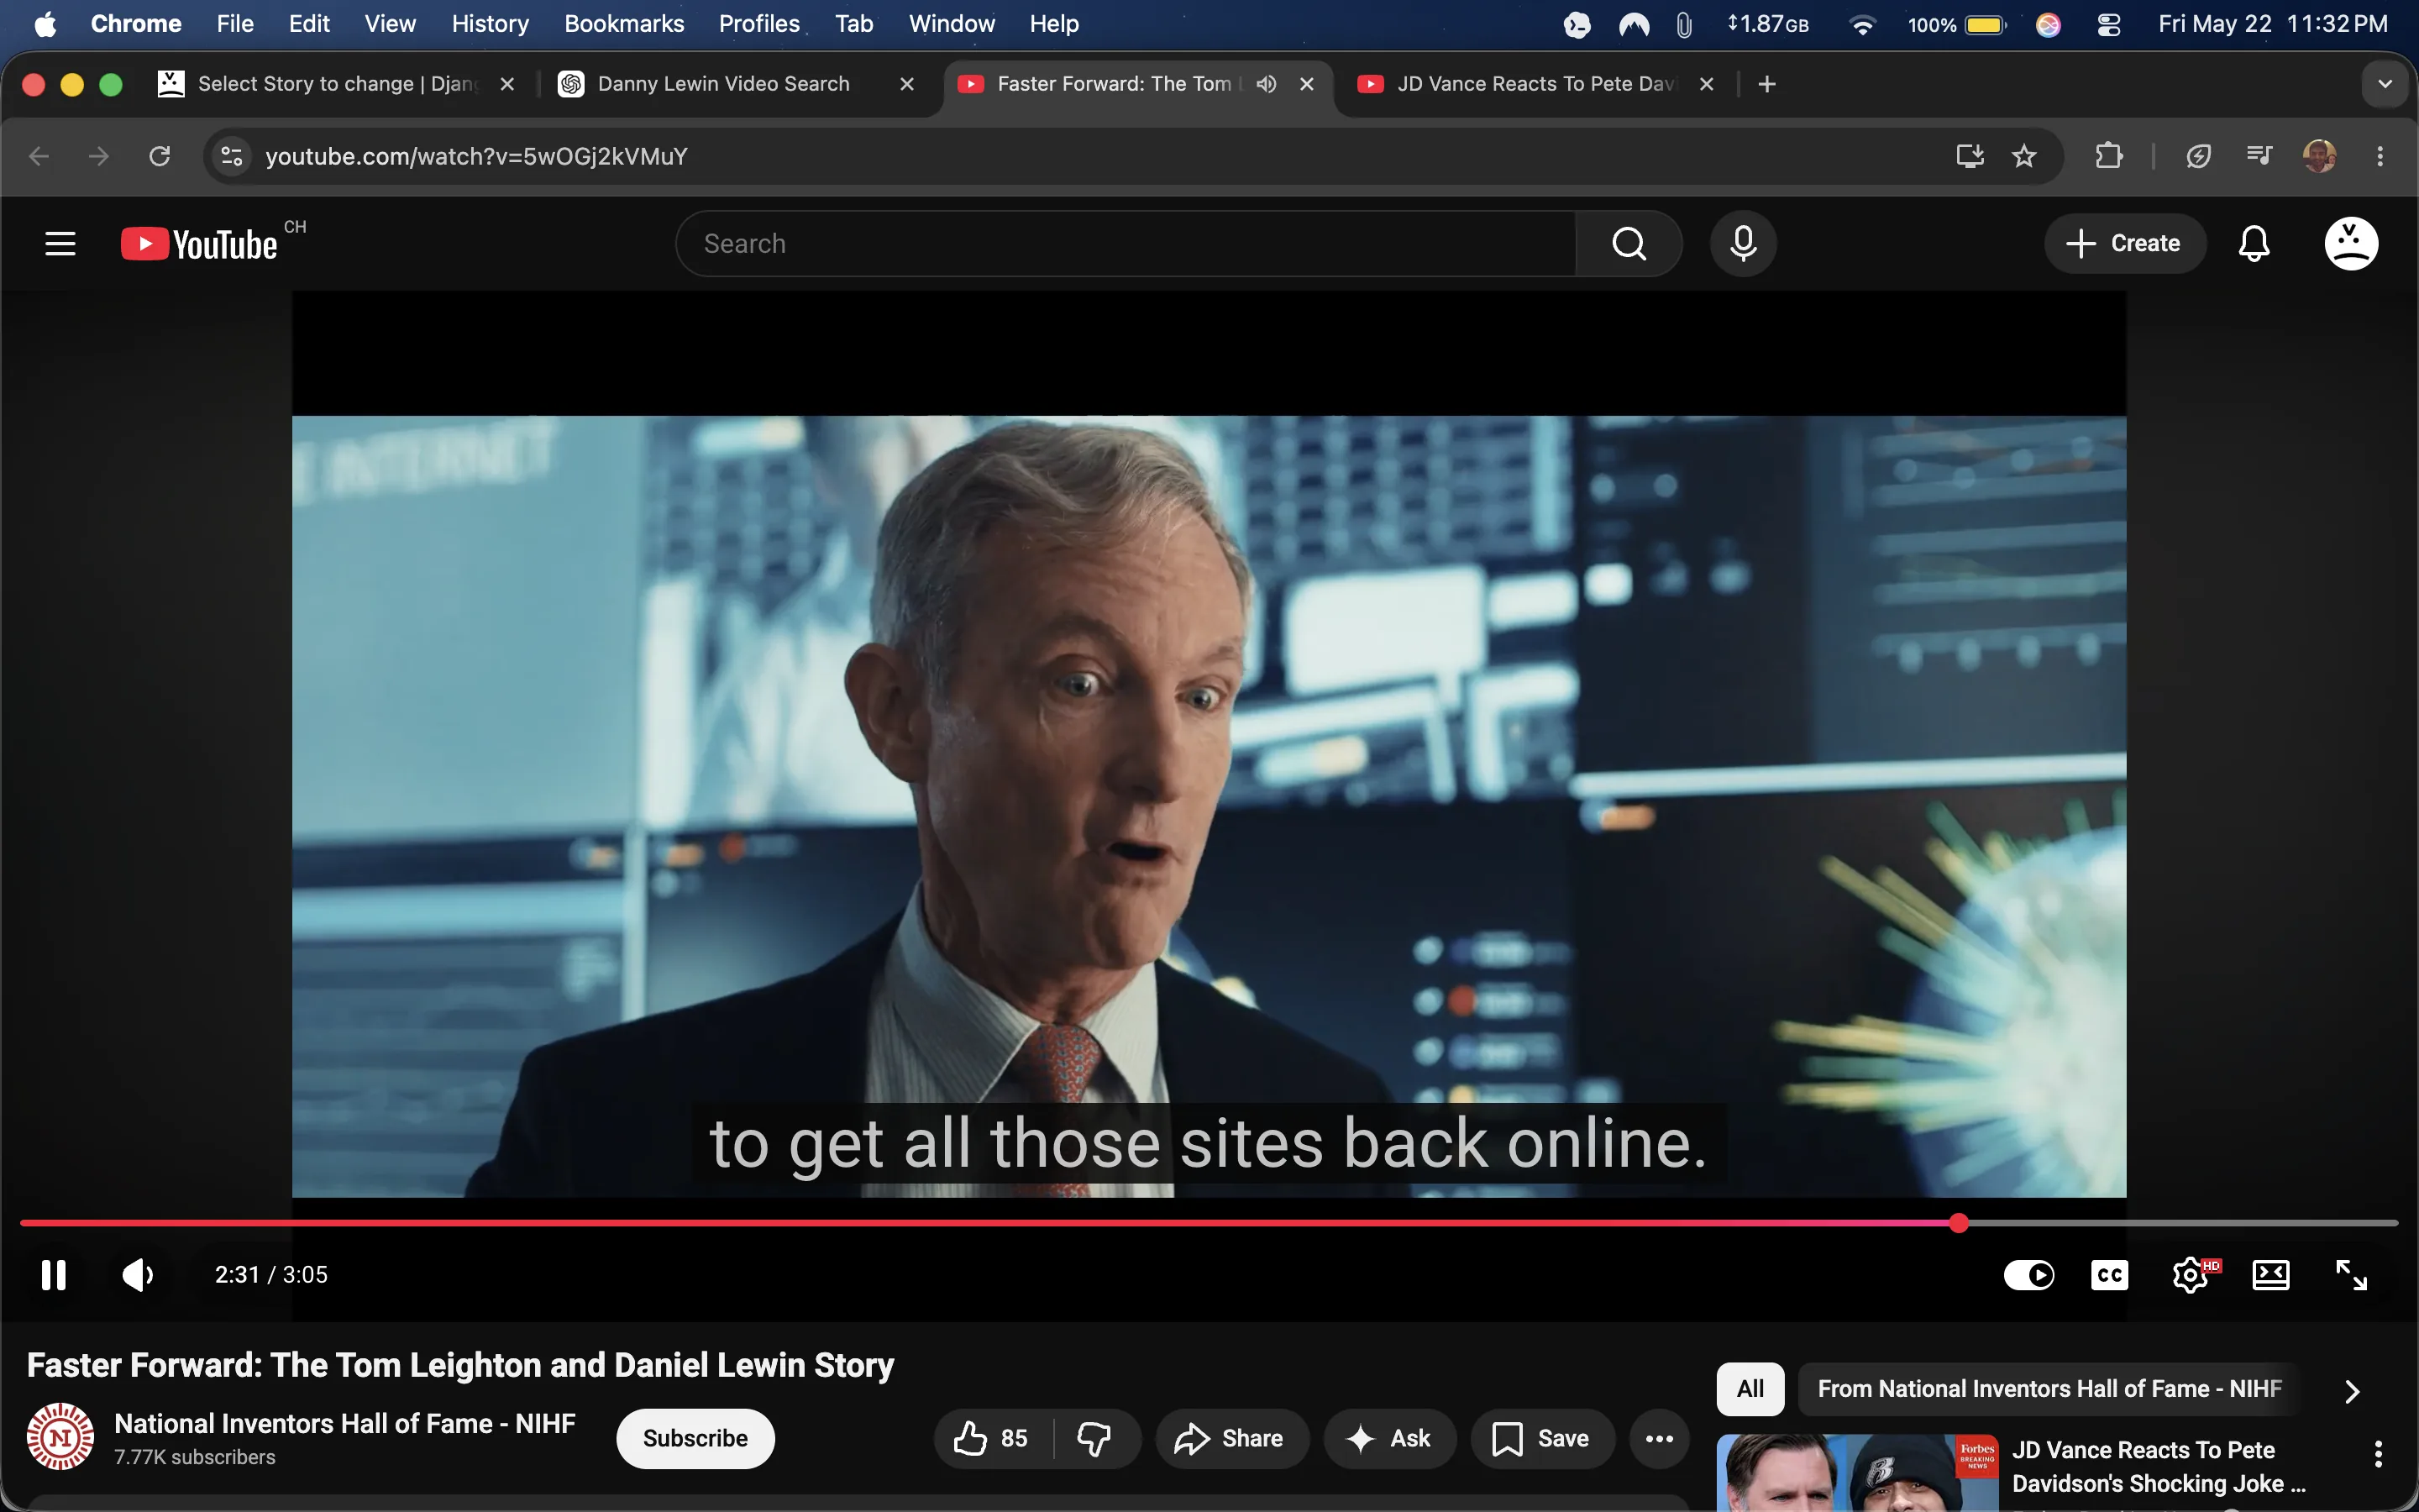
Task: Select From National Inventors Hall of Fame chip
Action: (2049, 1389)
